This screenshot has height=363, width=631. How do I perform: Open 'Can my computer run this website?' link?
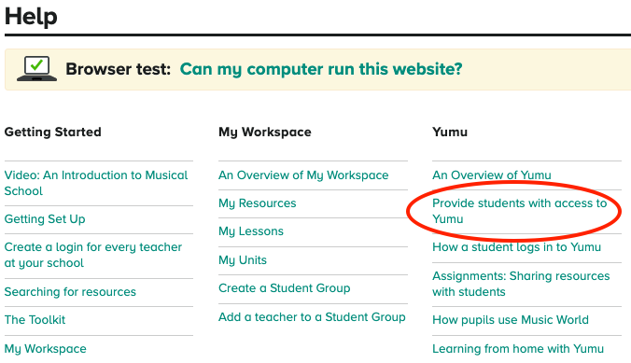pyautogui.click(x=321, y=69)
